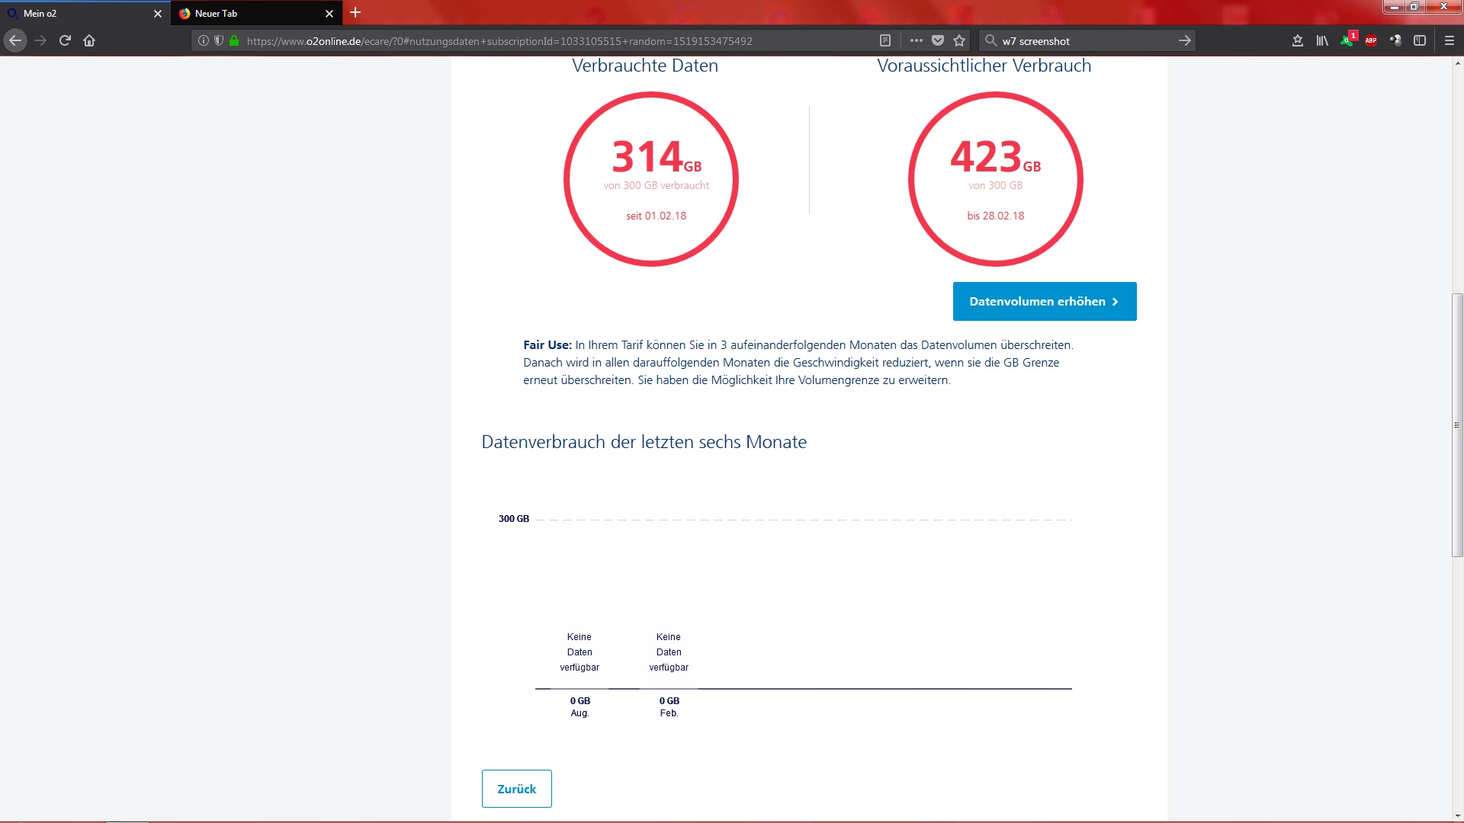Bookmark this page with star
This screenshot has width=1464, height=823.
pyautogui.click(x=959, y=40)
